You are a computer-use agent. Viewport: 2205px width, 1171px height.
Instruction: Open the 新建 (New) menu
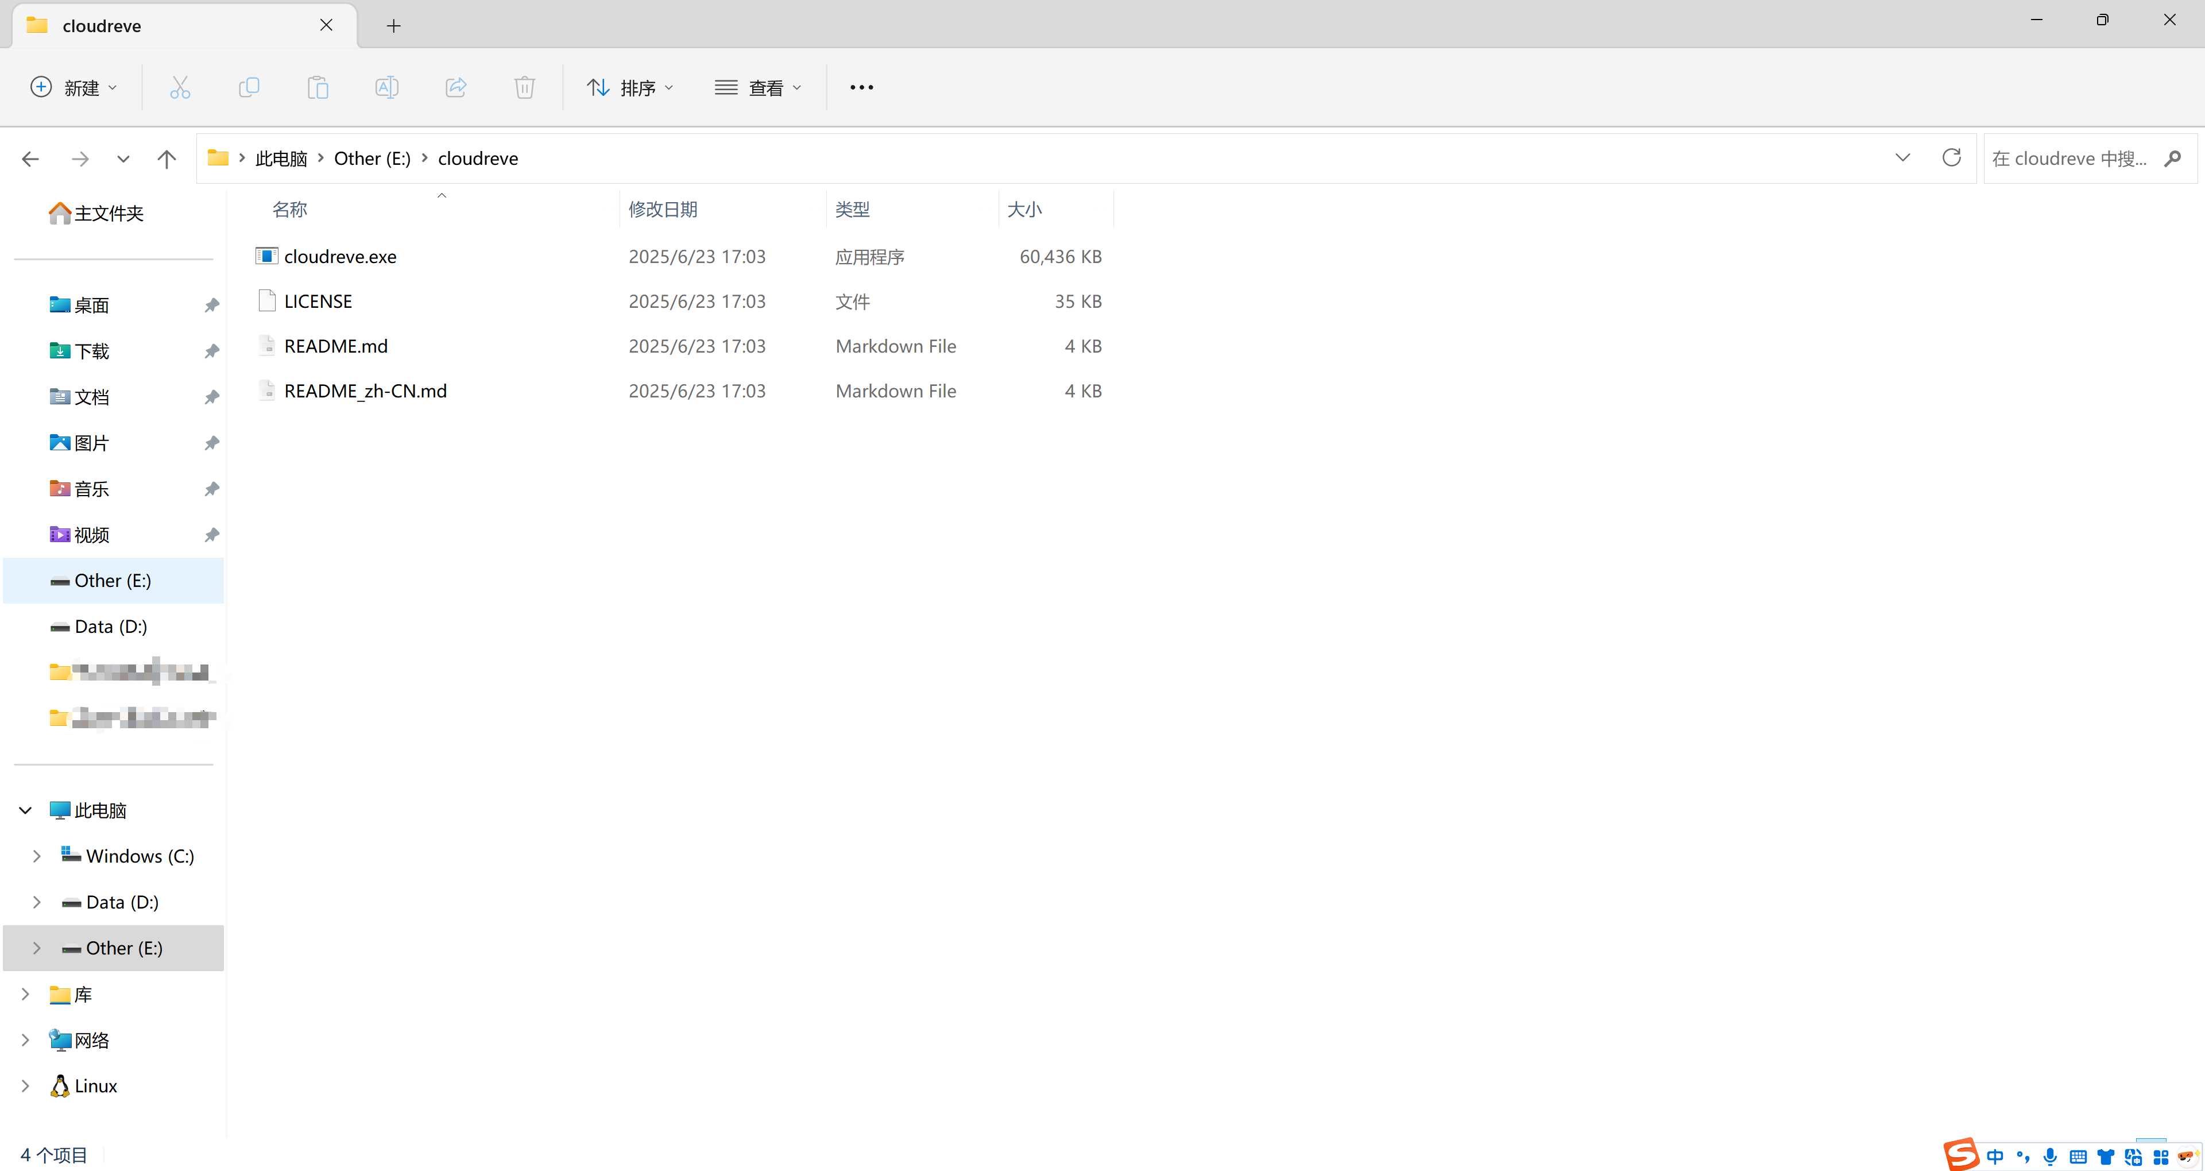[73, 87]
